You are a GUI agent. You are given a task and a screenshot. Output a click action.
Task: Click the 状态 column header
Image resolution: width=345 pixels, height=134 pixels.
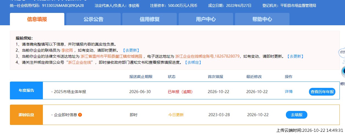pos(172,77)
